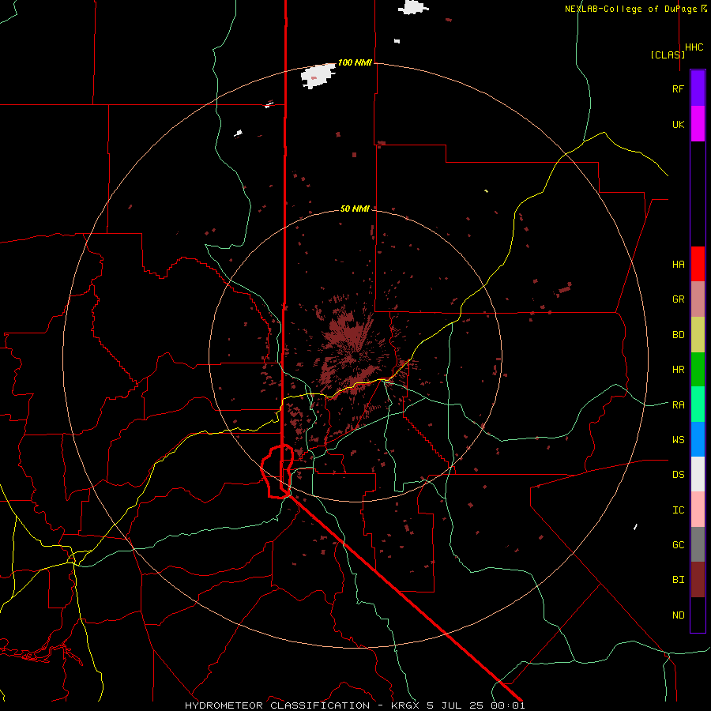
Task: Click the RA legend label
Action: [678, 405]
